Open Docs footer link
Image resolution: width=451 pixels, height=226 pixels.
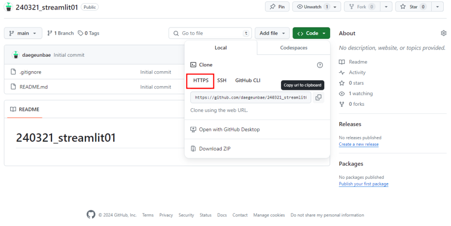[x=222, y=215]
